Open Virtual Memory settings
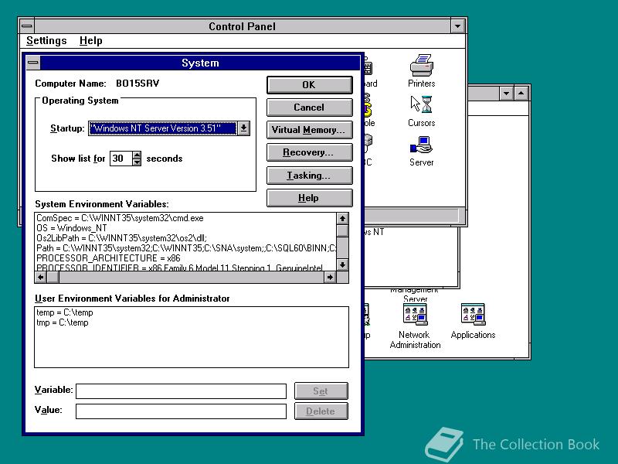The image size is (618, 464). coord(310,130)
